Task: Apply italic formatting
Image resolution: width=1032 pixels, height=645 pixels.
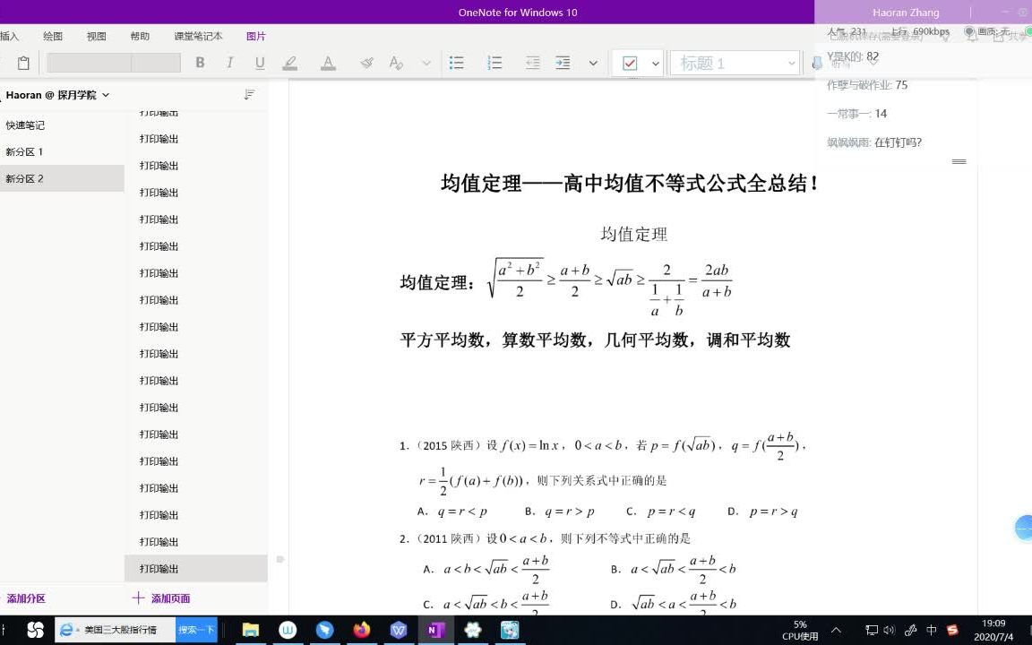Action: coord(229,63)
